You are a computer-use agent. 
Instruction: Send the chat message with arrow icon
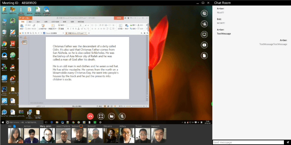288,142
